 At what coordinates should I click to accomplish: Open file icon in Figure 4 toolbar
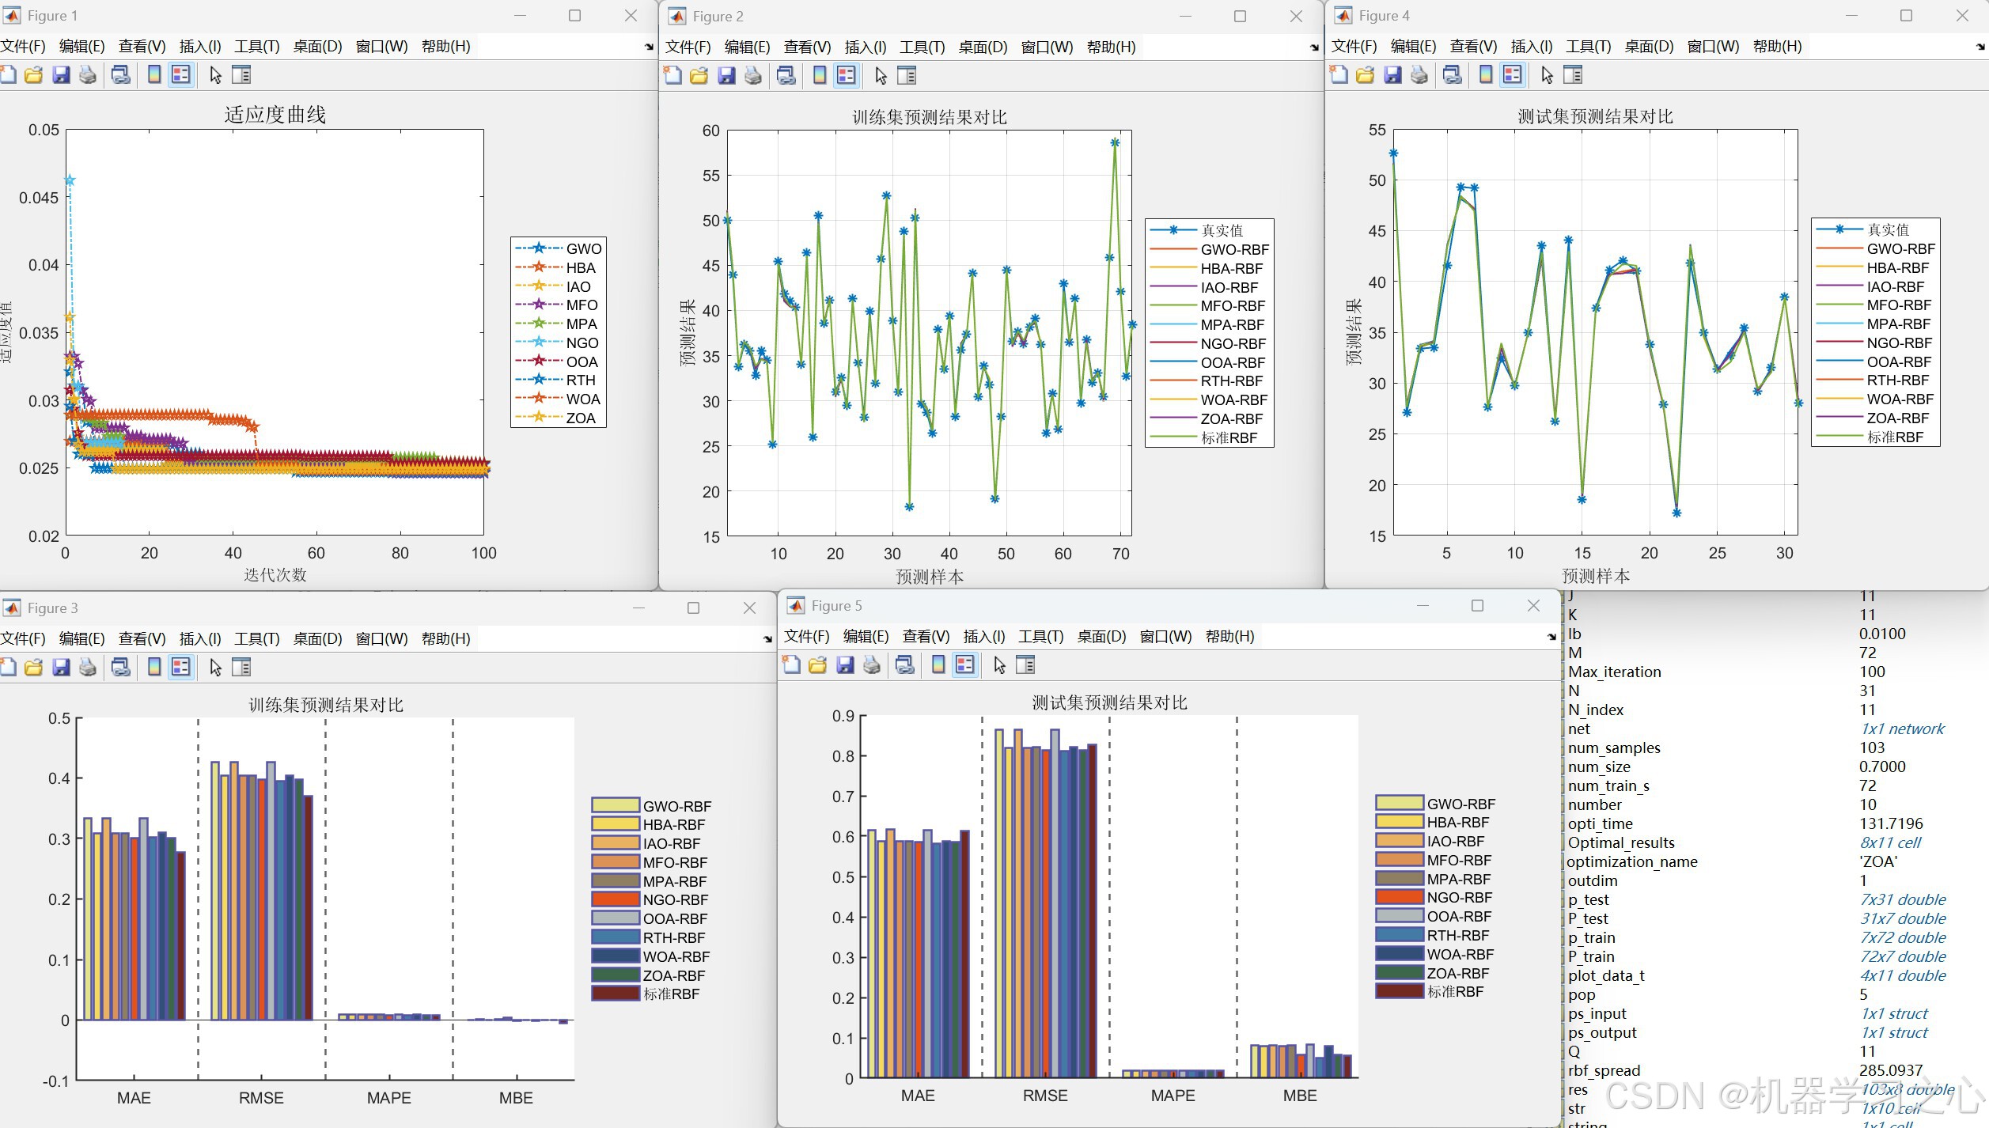tap(1366, 75)
